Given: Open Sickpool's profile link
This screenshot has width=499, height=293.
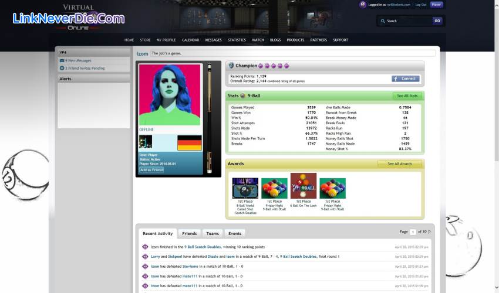Looking at the screenshot, I should point(175,257).
